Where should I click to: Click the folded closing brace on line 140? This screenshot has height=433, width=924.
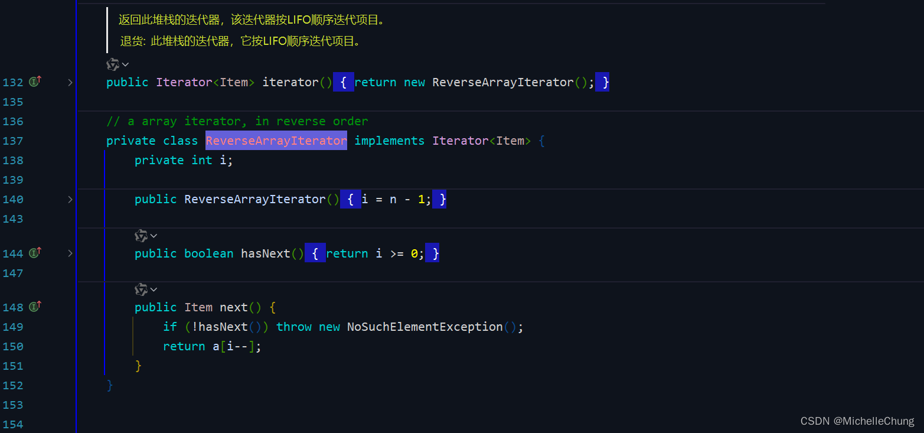coord(440,199)
